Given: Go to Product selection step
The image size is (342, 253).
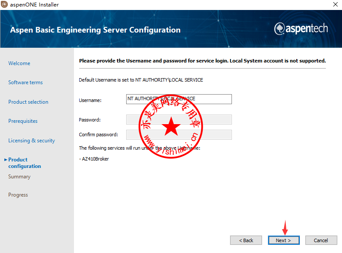Looking at the screenshot, I should 28,102.
